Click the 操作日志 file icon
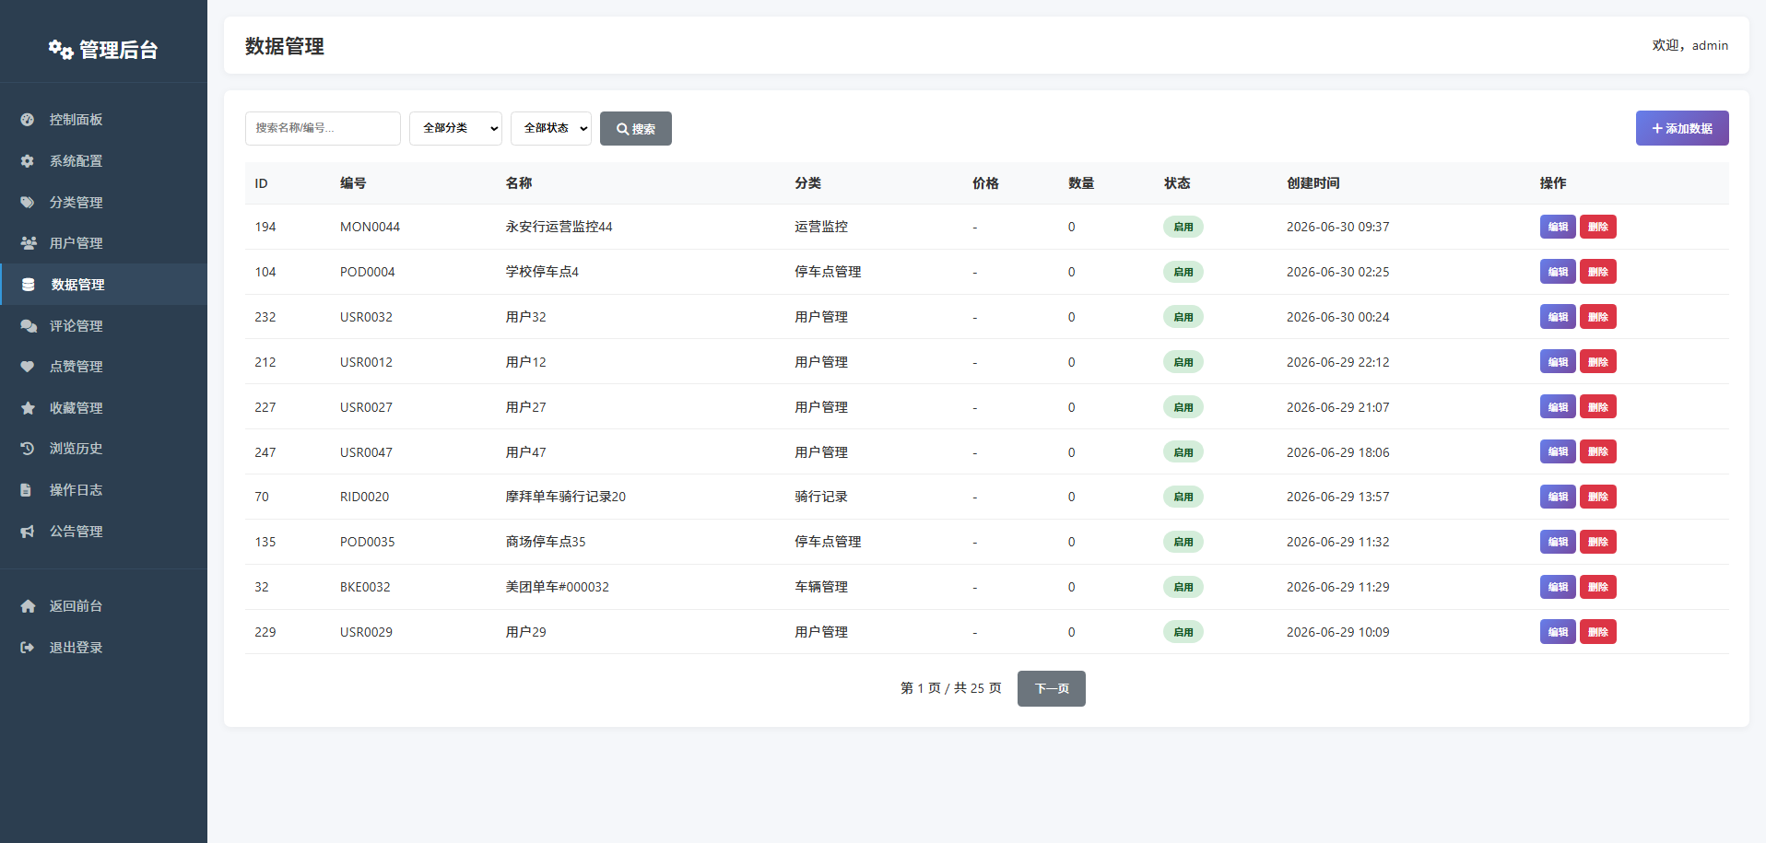 coord(27,490)
